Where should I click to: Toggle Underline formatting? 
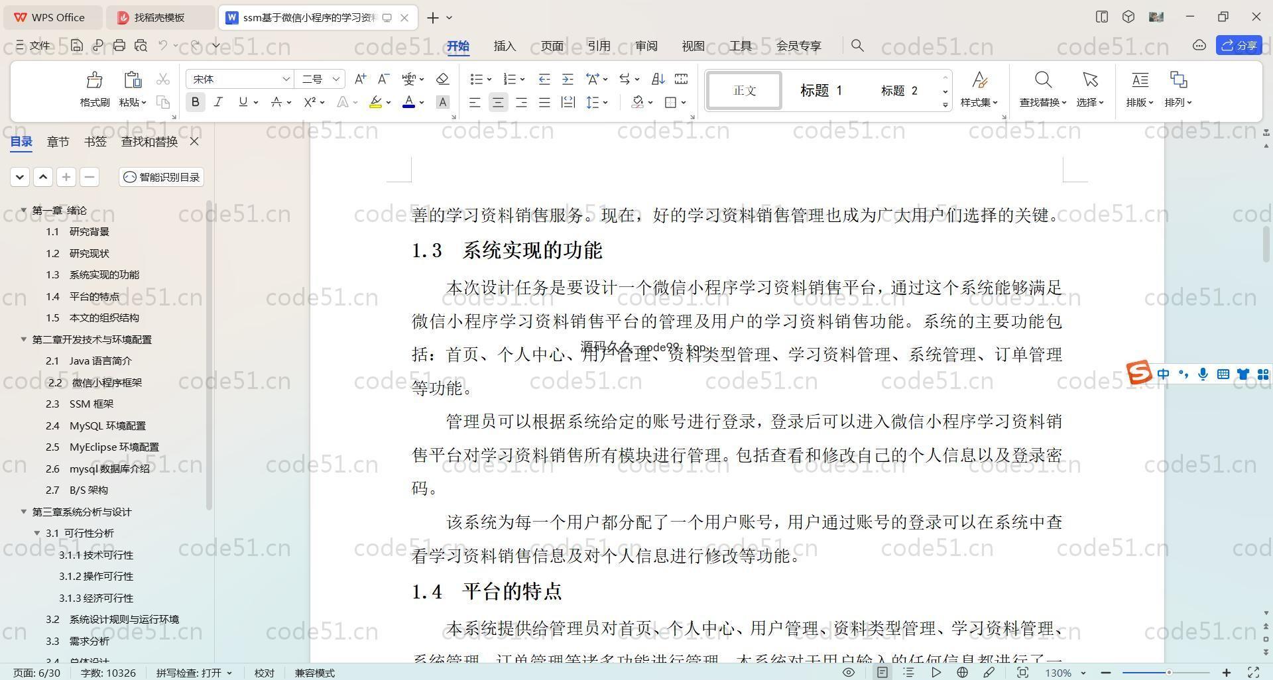pos(243,102)
